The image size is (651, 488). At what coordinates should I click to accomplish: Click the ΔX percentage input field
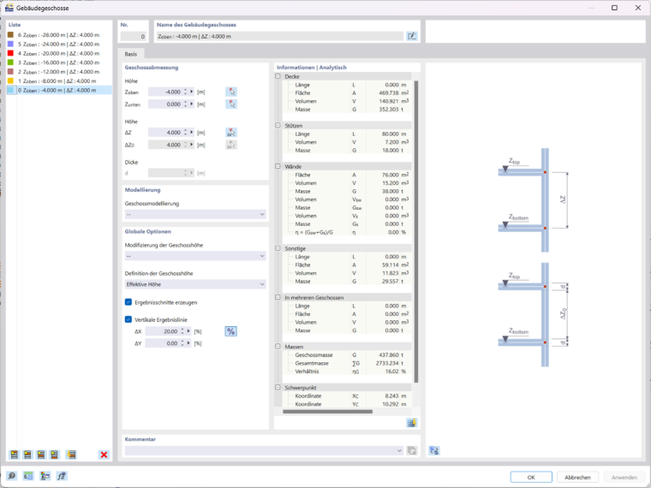pos(163,331)
